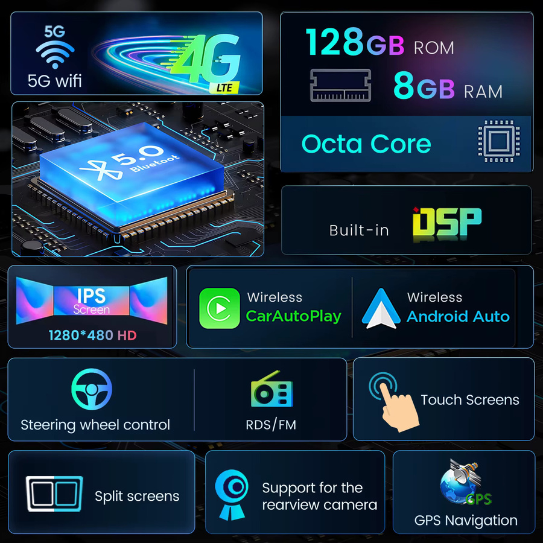Screen dimensions: 543x543
Task: Click the 5G wifi signal icon
Action: pos(55,54)
